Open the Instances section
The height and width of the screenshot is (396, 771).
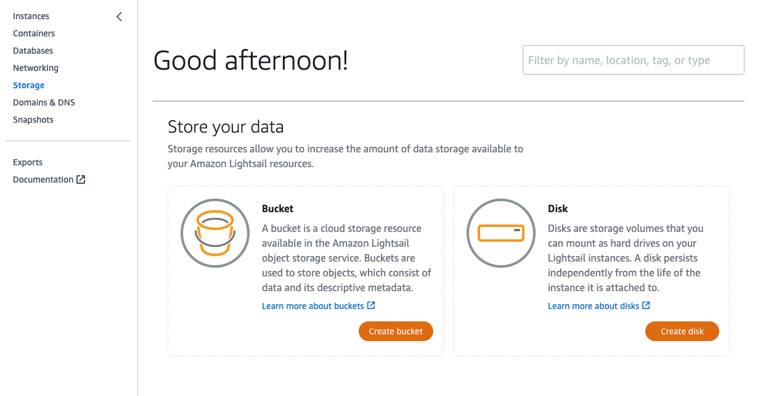(x=31, y=16)
